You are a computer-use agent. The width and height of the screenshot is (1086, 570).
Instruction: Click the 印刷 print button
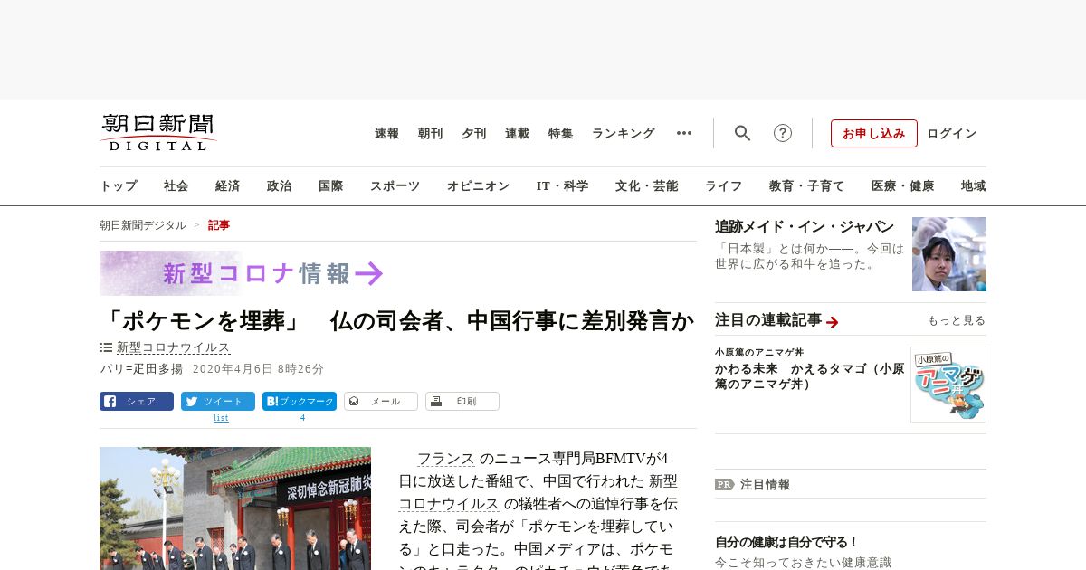coord(462,401)
